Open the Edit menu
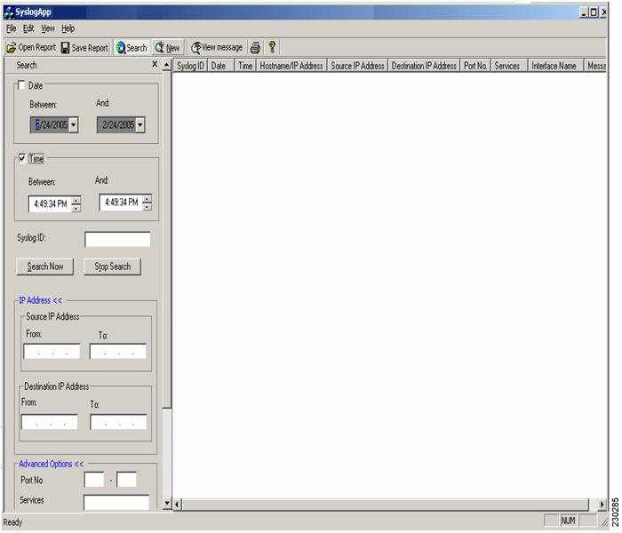Image resolution: width=622 pixels, height=533 pixels. [x=28, y=28]
